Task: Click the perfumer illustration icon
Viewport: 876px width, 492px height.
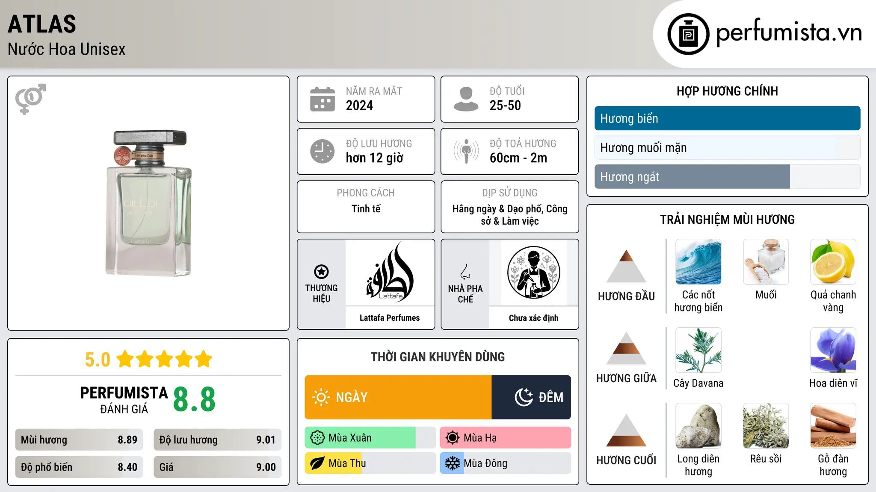Action: tap(533, 272)
